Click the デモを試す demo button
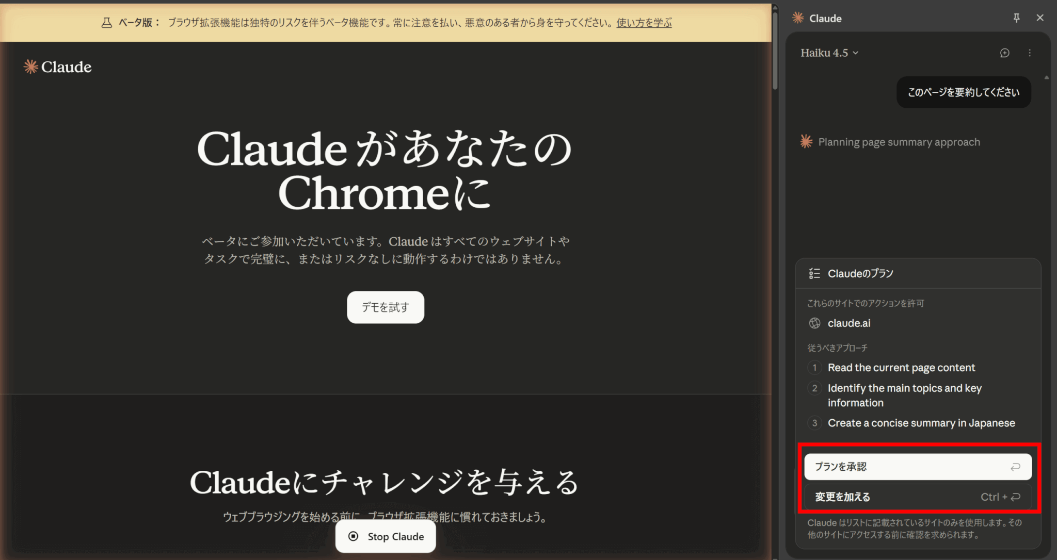Image resolution: width=1057 pixels, height=560 pixels. tap(386, 307)
